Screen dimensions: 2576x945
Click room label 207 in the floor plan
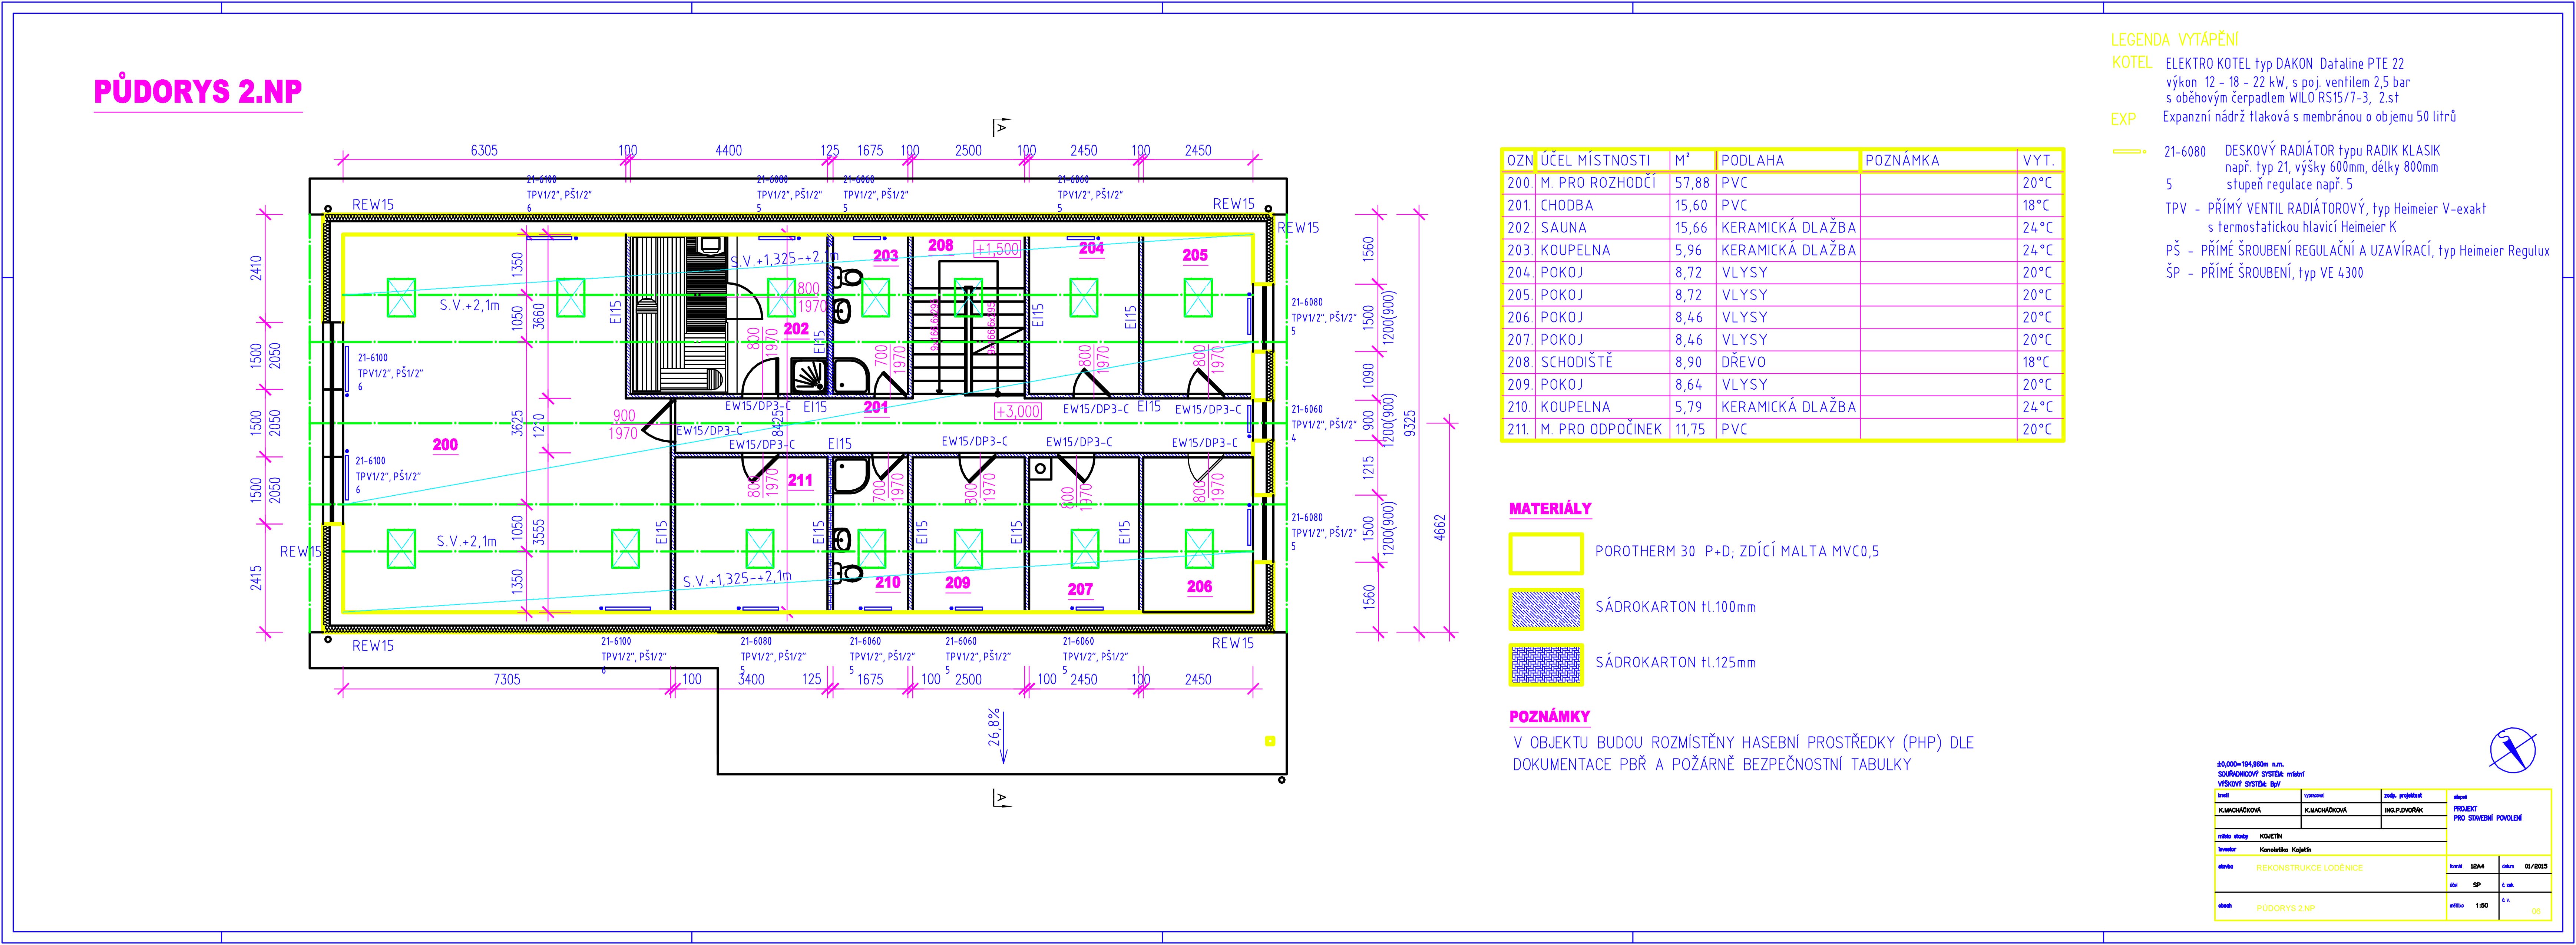(x=1080, y=590)
